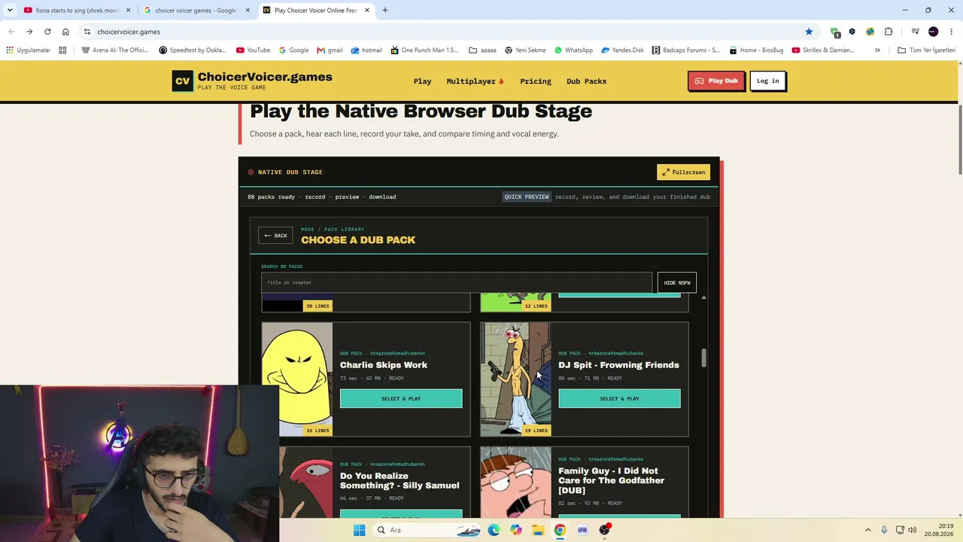Open the tab search dropdown arrow
This screenshot has height=542, width=963.
(x=9, y=11)
